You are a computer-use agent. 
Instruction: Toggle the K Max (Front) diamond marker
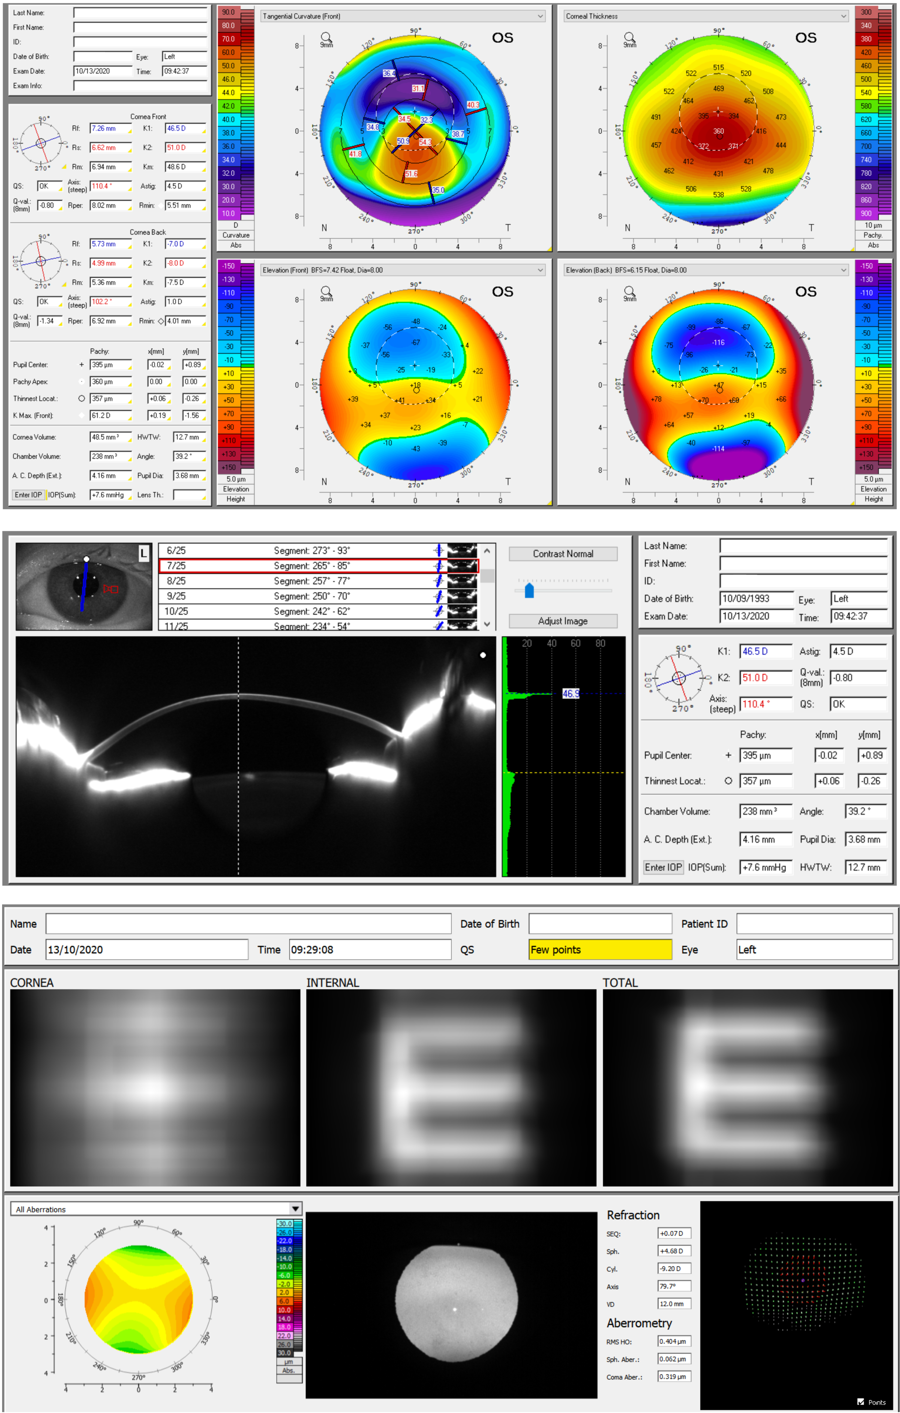click(x=82, y=415)
